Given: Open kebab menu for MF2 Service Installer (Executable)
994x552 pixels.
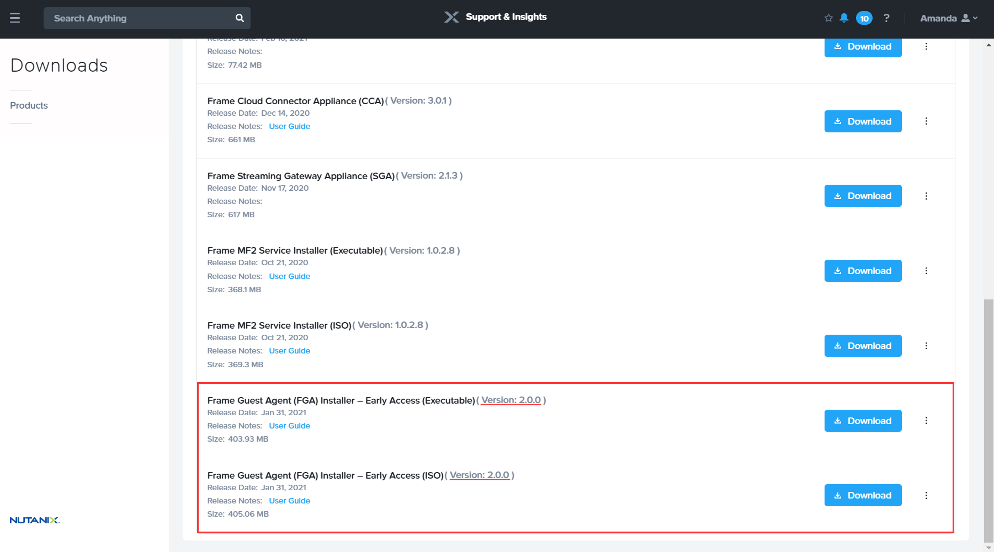Looking at the screenshot, I should (x=926, y=271).
